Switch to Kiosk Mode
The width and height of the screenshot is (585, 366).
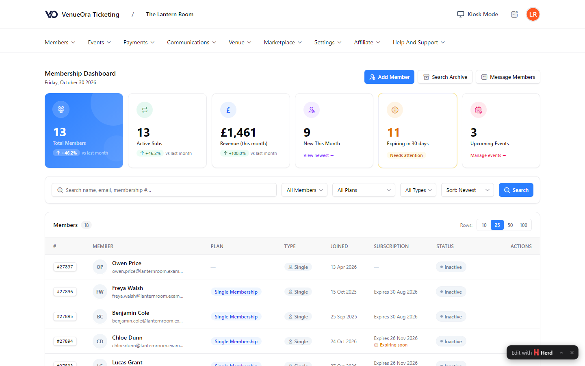[477, 14]
